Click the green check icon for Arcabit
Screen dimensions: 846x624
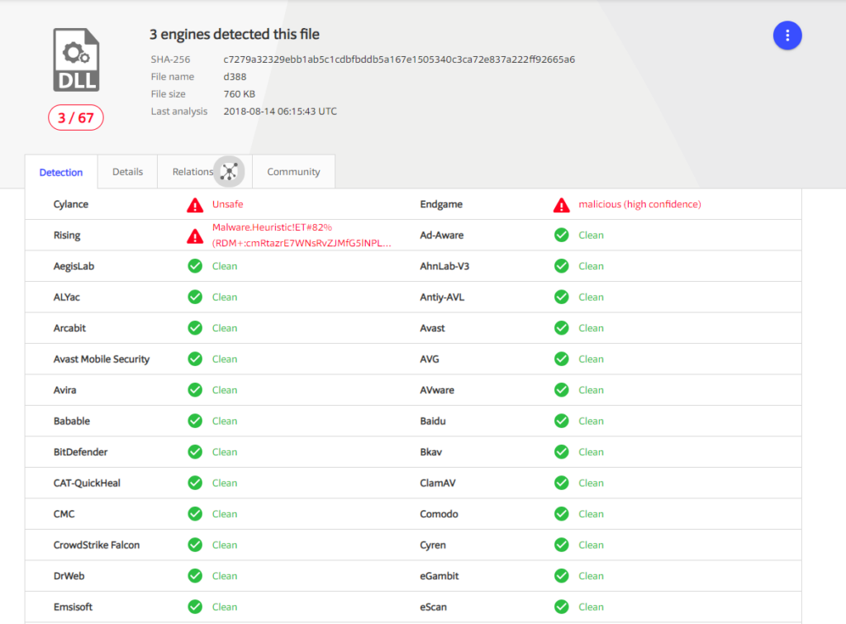195,328
